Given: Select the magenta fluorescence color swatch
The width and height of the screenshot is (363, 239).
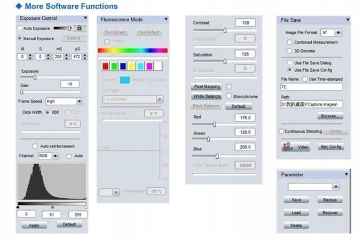Looking at the screenshot, I should click(149, 66).
